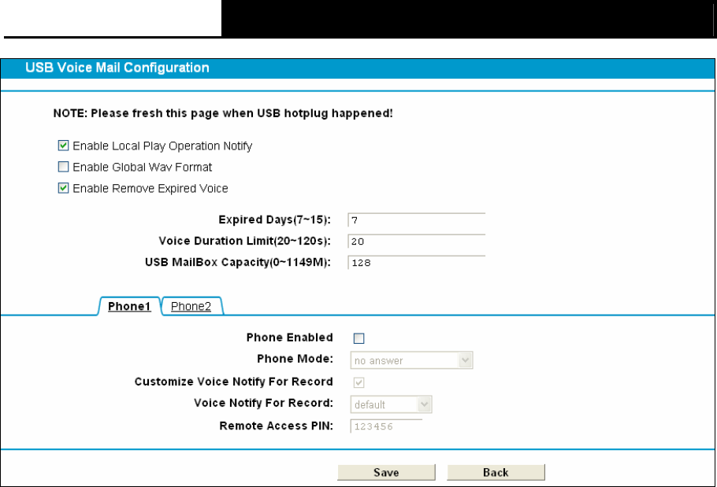The height and width of the screenshot is (487, 717).
Task: Toggle Customize Voice Notify For Record checkbox
Action: [359, 382]
